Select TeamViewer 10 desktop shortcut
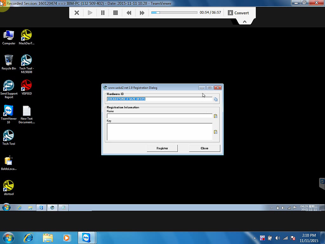Image resolution: width=325 pixels, height=244 pixels. (x=9, y=114)
